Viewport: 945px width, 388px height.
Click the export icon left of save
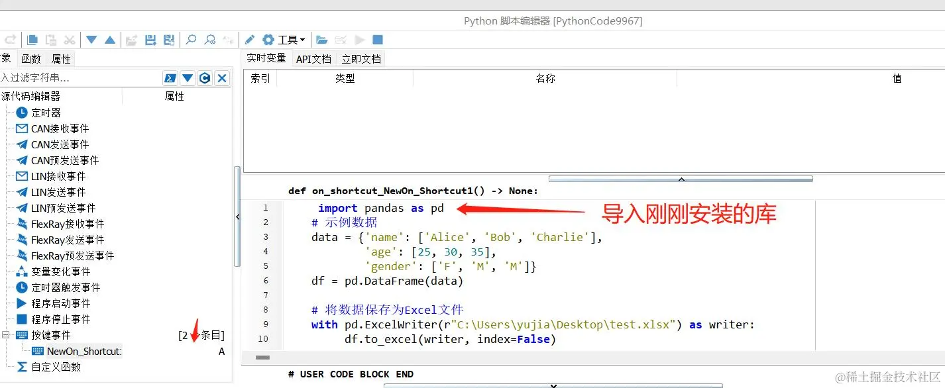coord(131,40)
